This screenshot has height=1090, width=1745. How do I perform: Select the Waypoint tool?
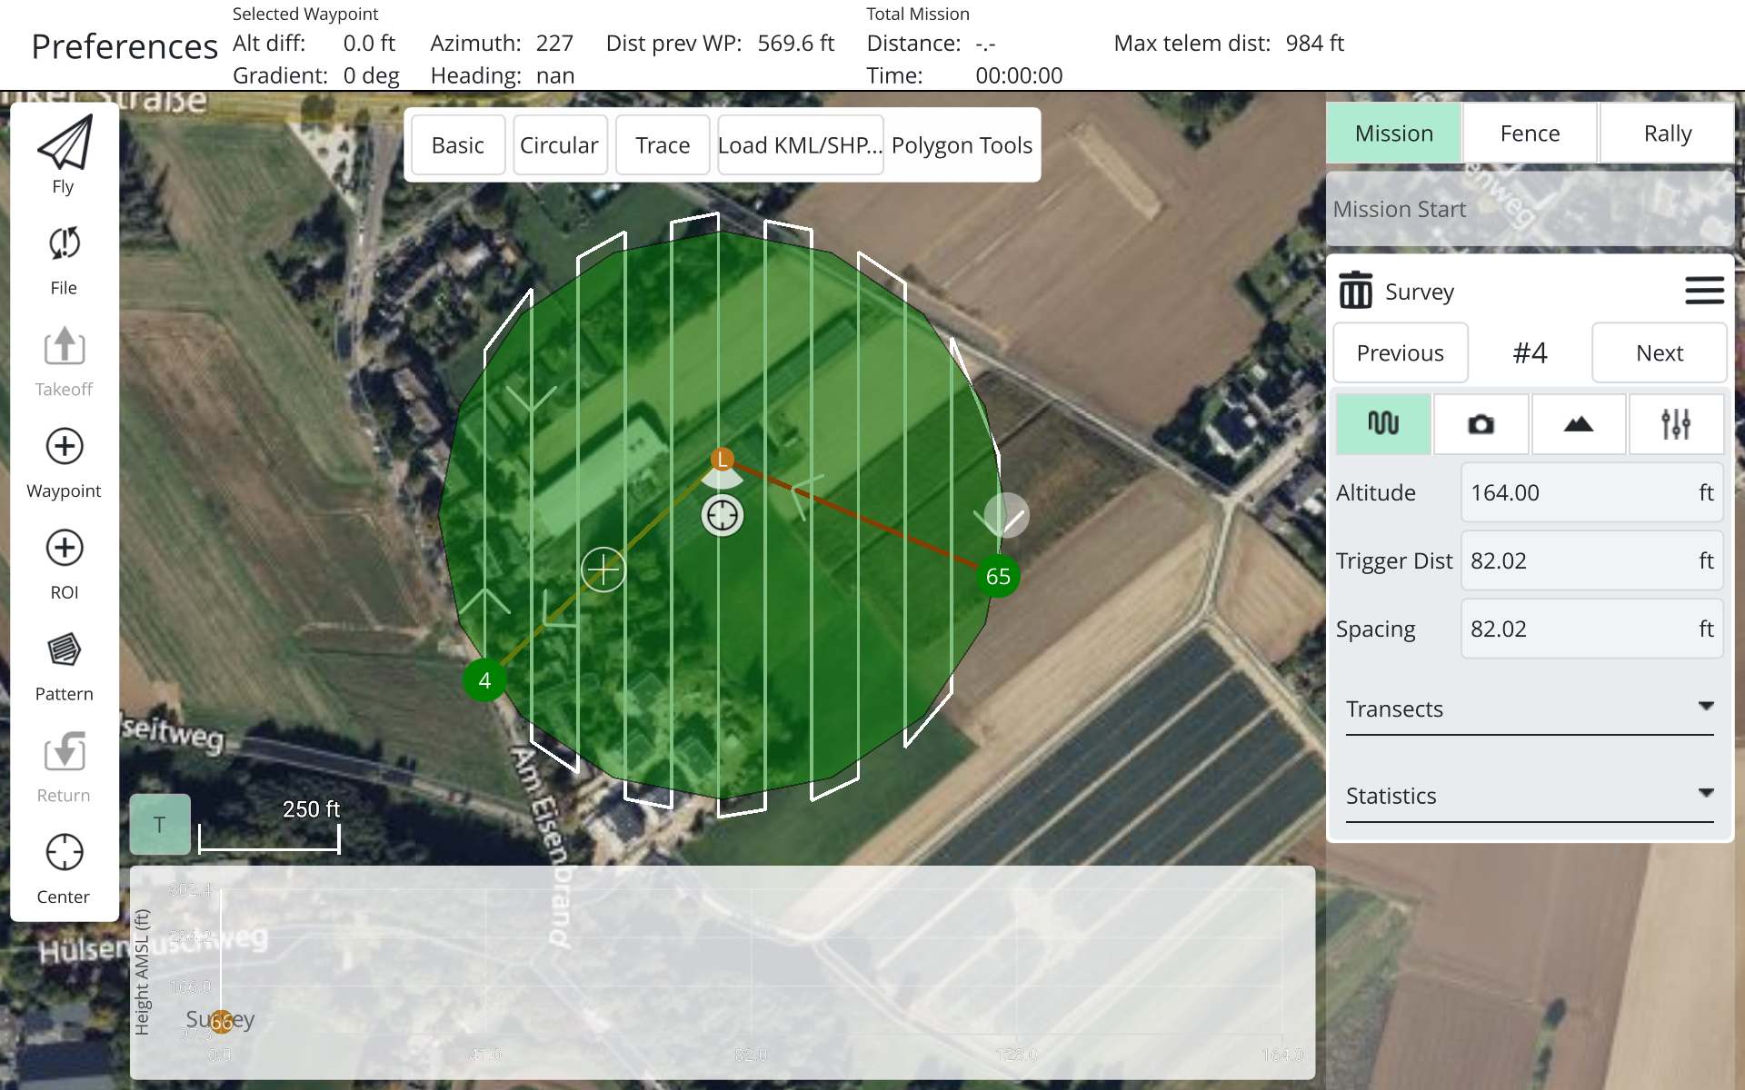pos(64,463)
